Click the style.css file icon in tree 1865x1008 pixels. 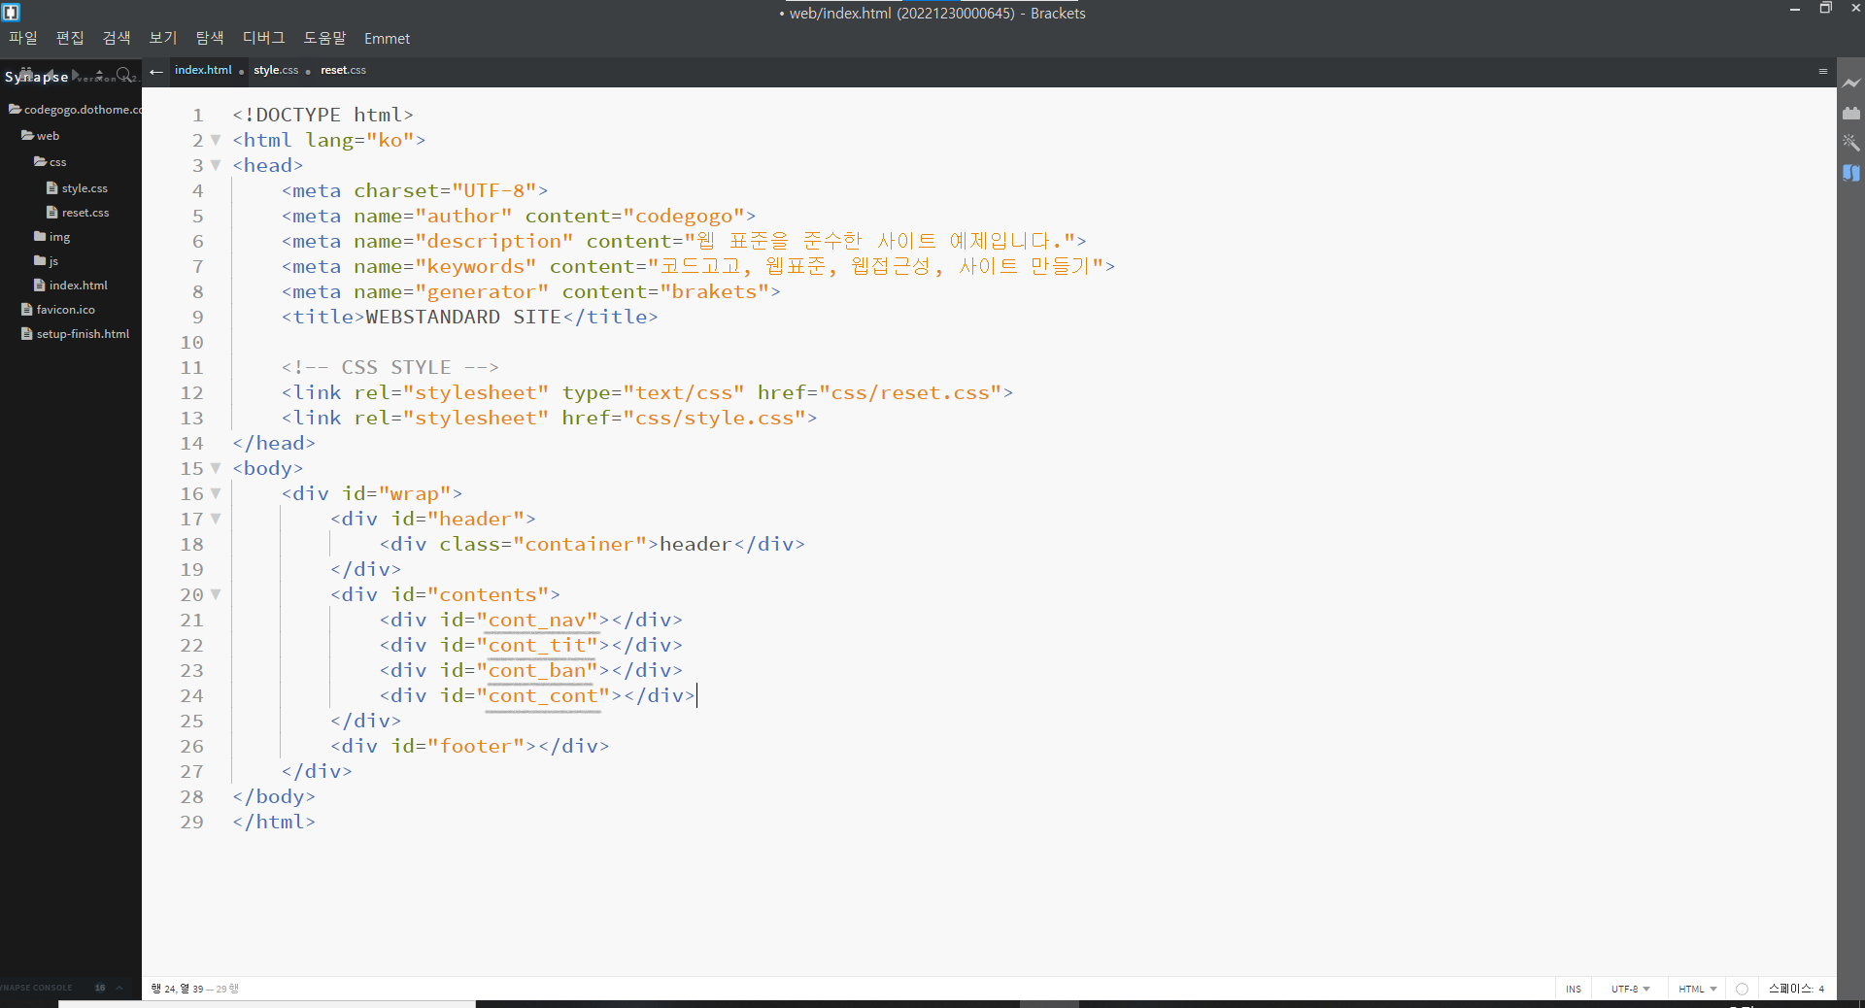[x=52, y=188]
